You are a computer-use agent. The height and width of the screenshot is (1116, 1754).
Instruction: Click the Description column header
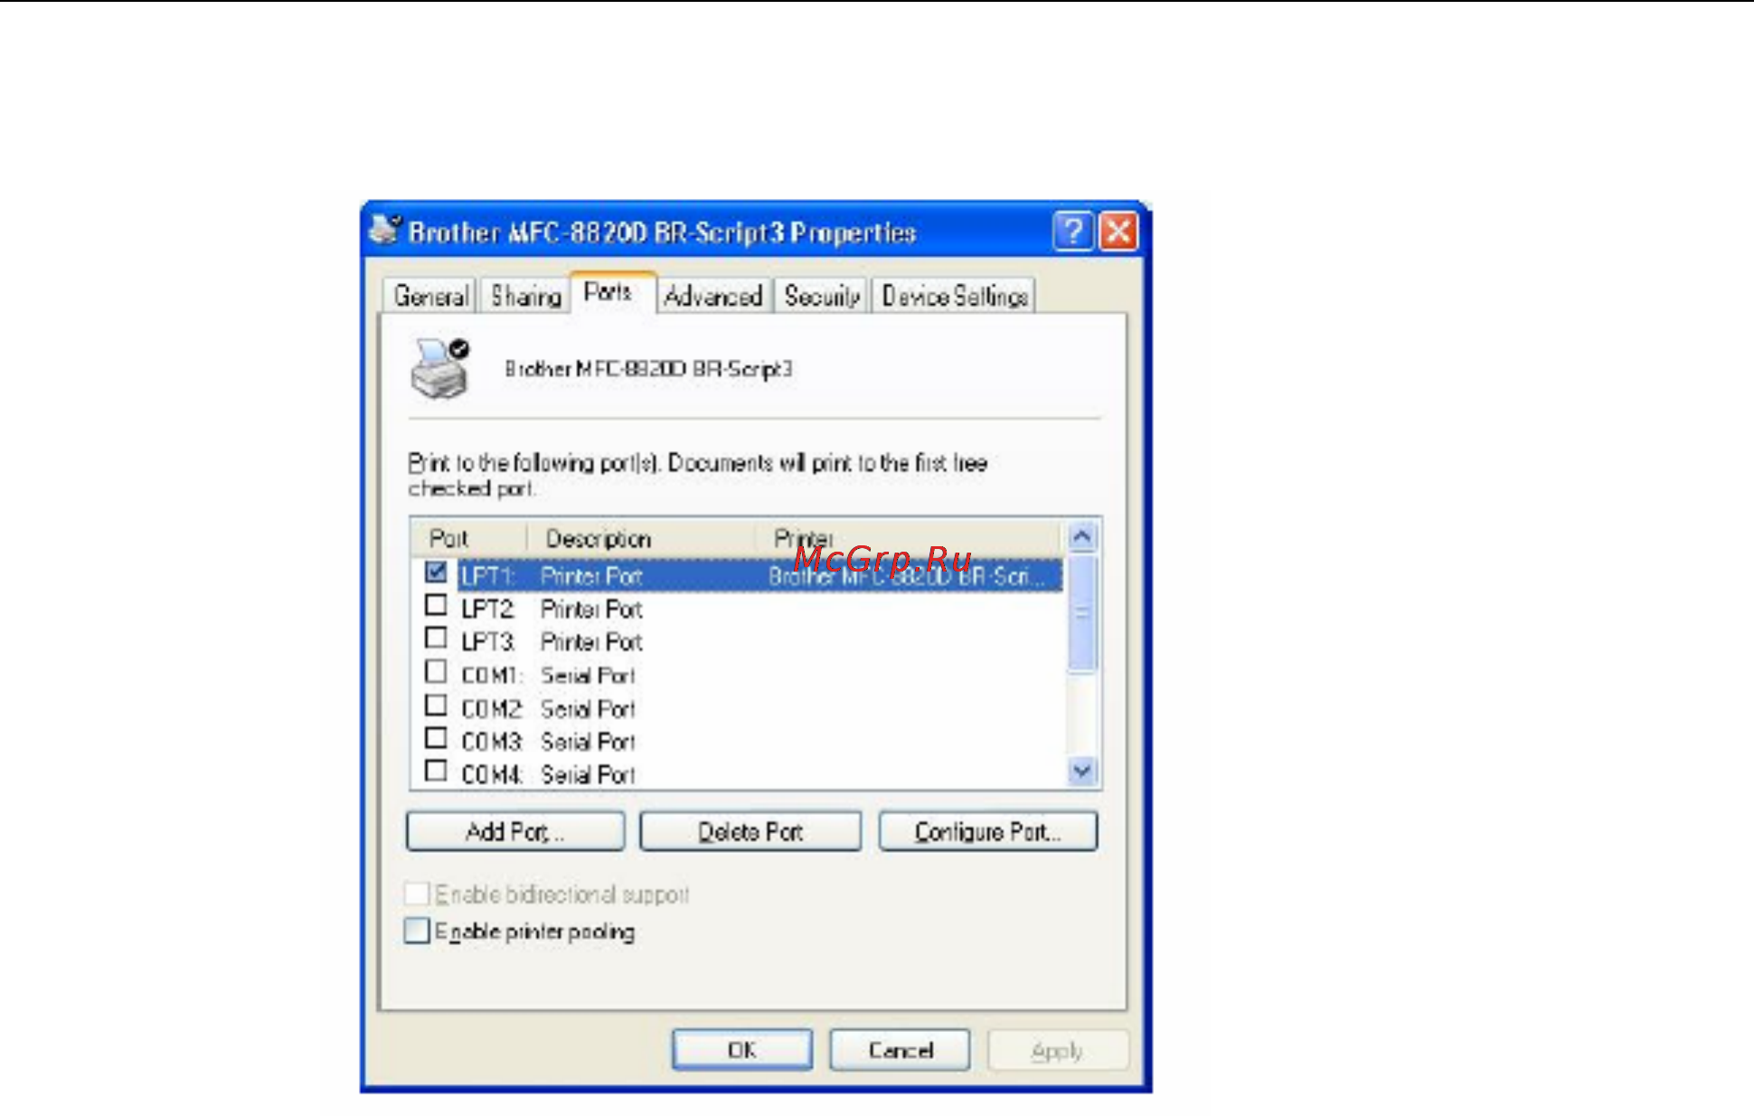(640, 539)
